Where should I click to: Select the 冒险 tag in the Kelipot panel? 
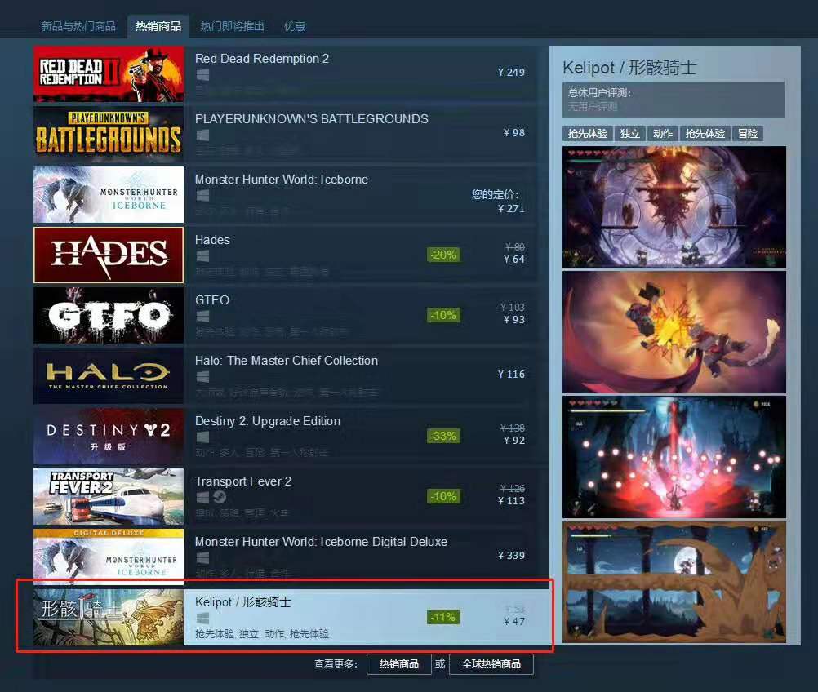point(748,134)
